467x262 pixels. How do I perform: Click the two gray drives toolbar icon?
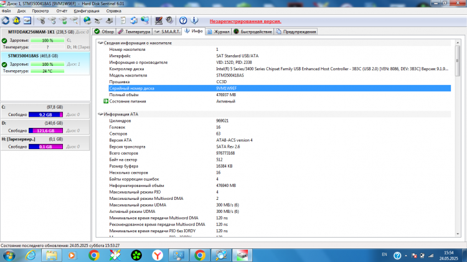98,20
